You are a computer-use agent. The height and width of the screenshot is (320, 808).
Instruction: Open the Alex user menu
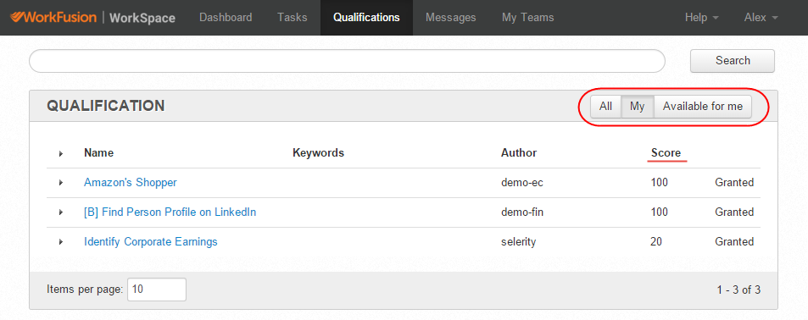point(761,18)
